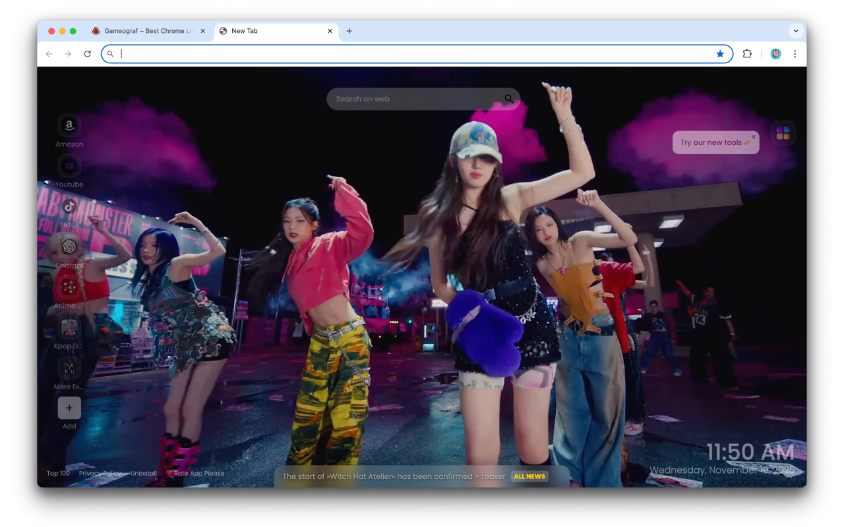Open the More Extensions shortcut icon
The width and height of the screenshot is (844, 527).
(x=69, y=368)
